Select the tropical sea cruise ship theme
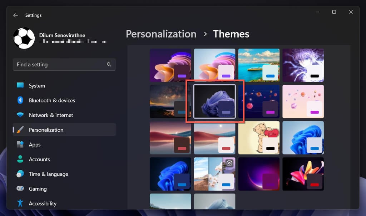This screenshot has width=366, height=216. coord(259,65)
